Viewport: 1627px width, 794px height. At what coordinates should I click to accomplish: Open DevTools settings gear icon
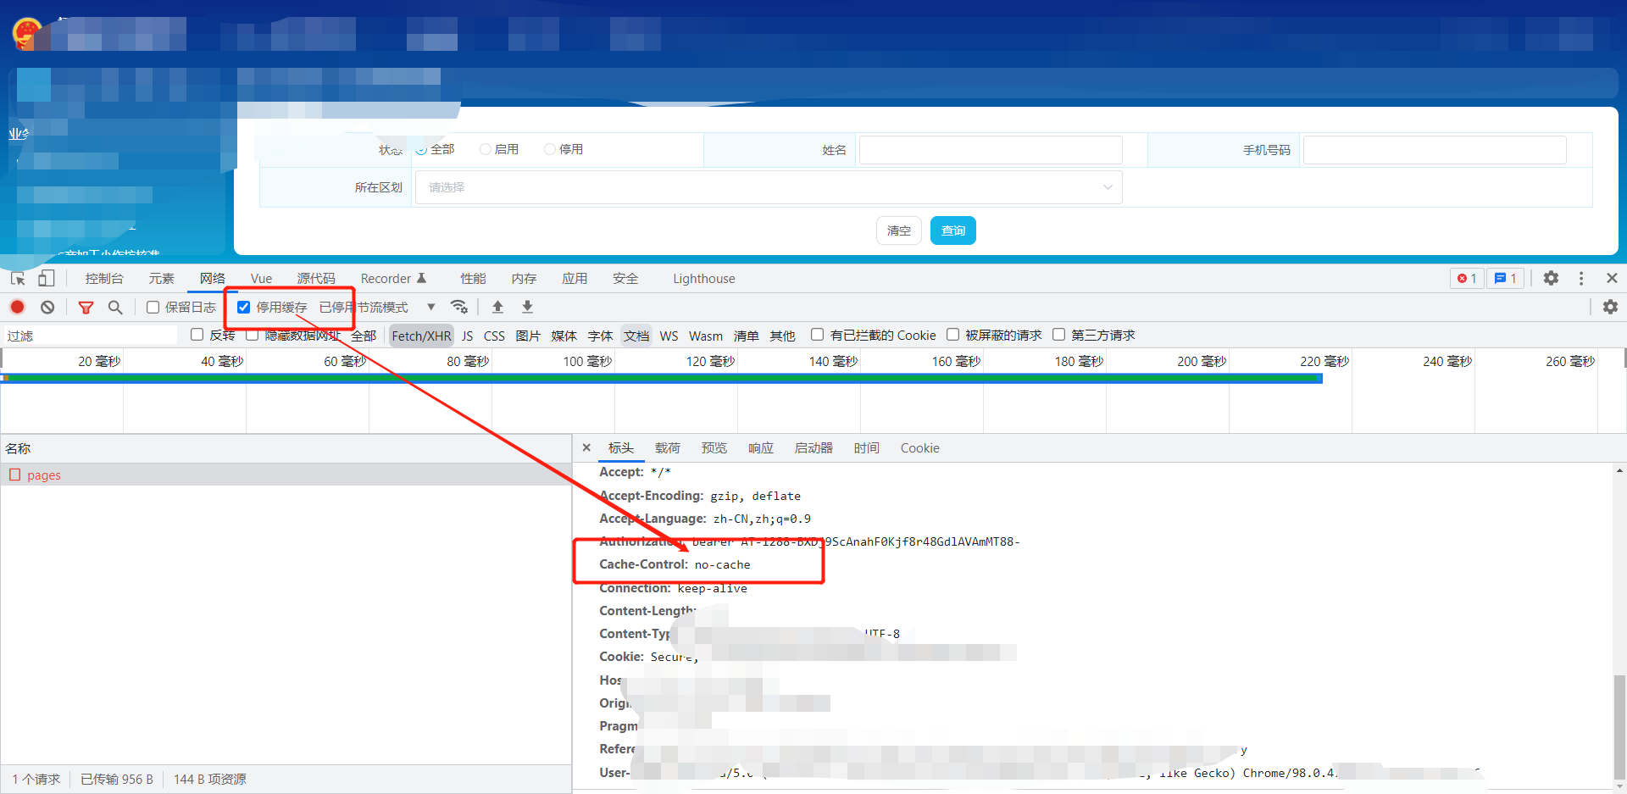(x=1551, y=279)
